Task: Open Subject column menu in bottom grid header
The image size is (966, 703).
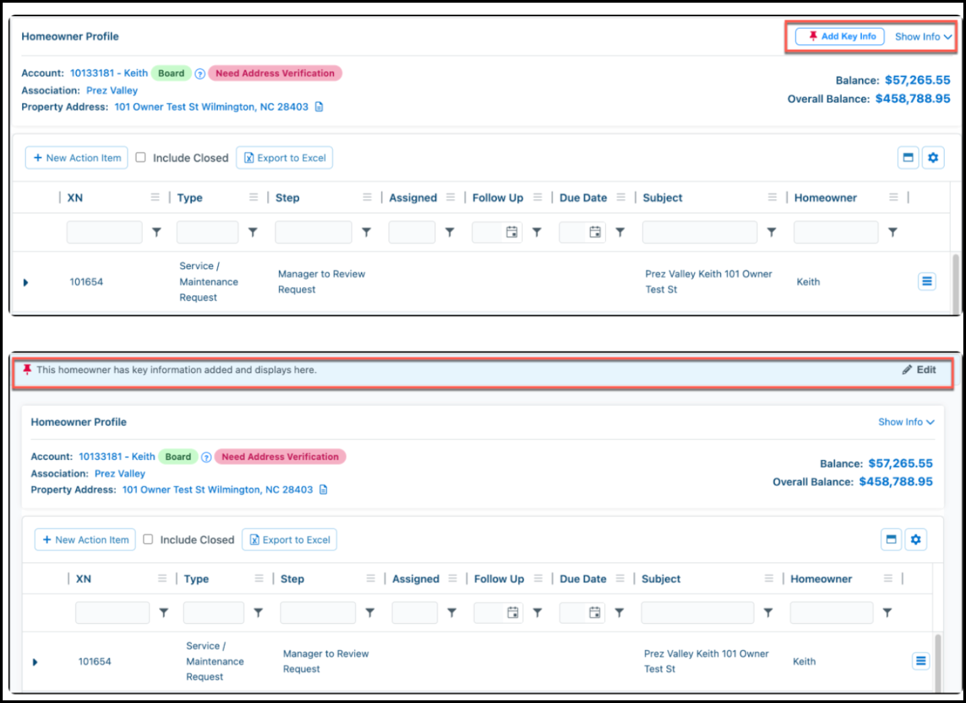Action: tap(769, 578)
